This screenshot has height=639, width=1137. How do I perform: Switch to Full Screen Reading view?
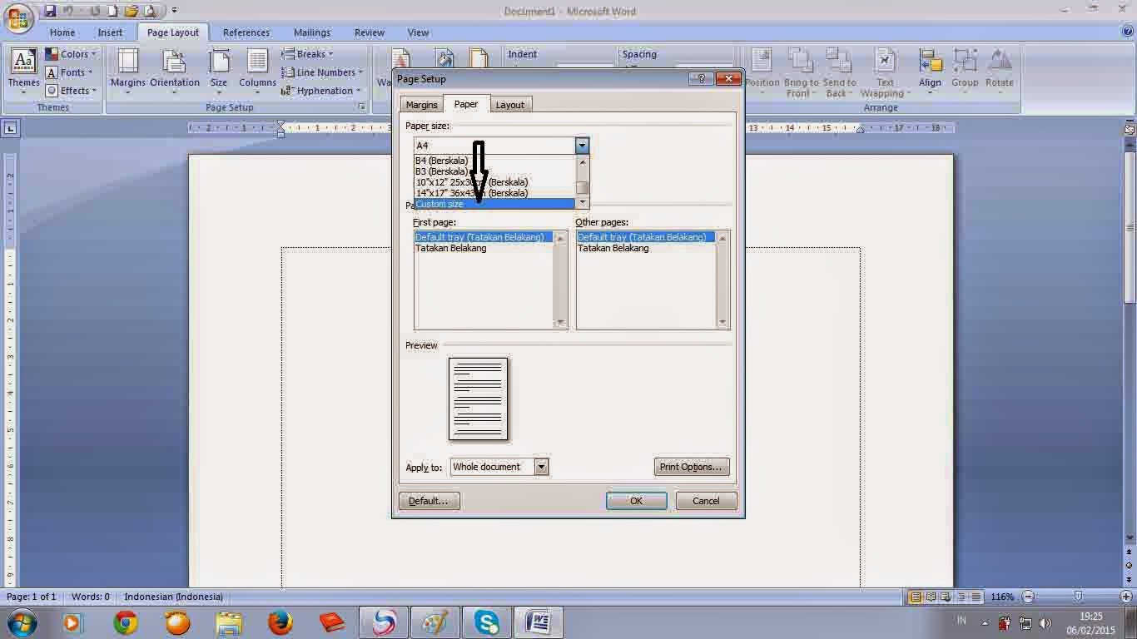click(931, 597)
